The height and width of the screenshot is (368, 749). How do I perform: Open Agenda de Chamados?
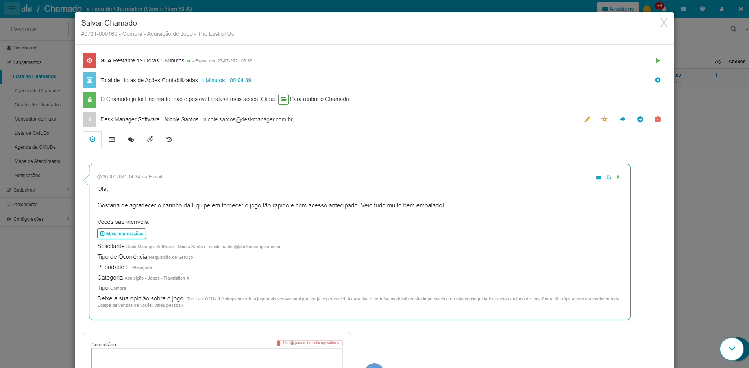point(38,91)
